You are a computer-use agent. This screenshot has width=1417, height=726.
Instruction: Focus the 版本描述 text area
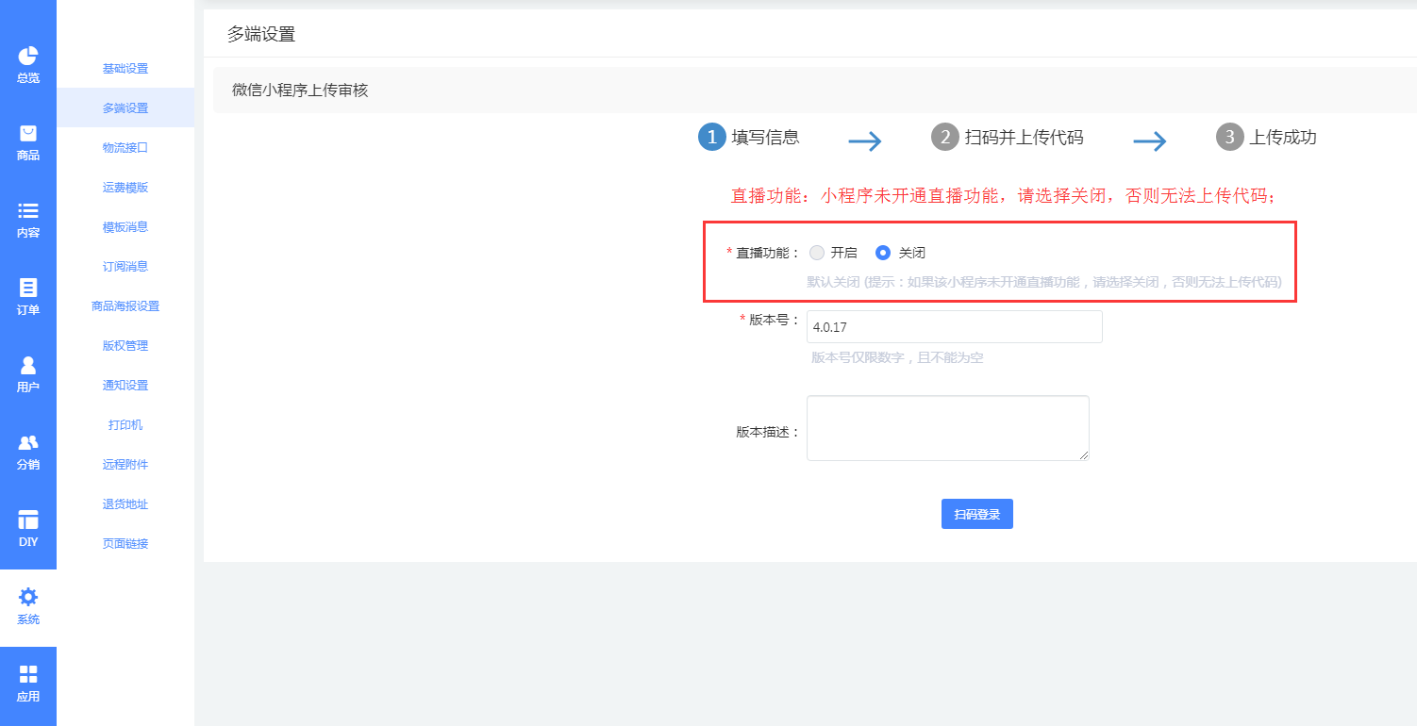click(x=948, y=428)
